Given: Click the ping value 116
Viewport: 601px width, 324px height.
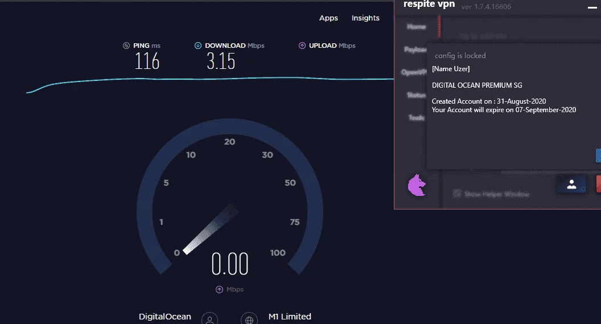Looking at the screenshot, I should pyautogui.click(x=147, y=61).
